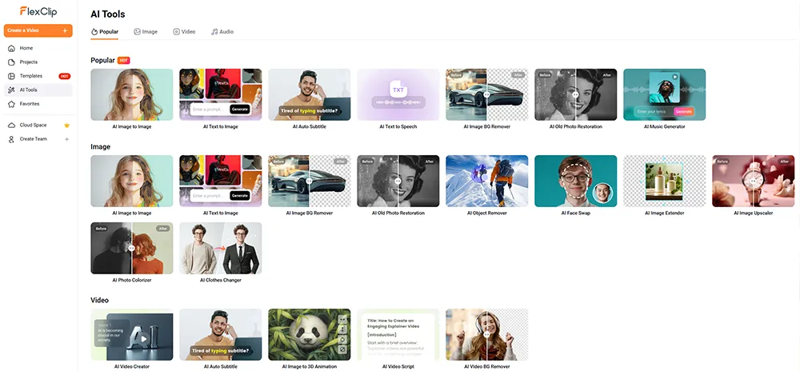Switch to the Video tab
Screen dimensions: 800x371
click(x=184, y=32)
